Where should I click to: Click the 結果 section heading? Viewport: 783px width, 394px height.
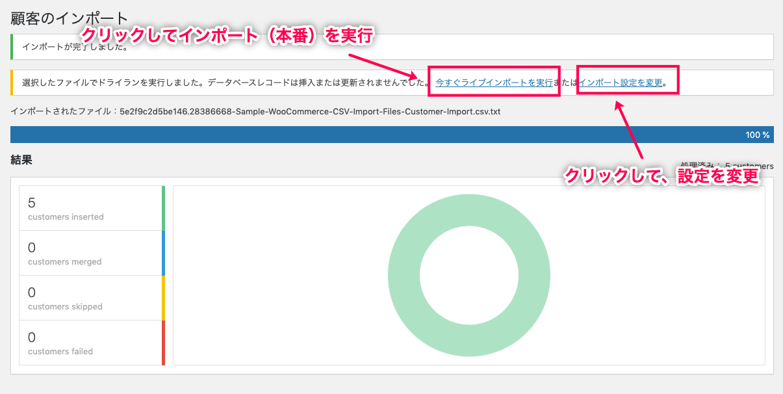click(21, 159)
